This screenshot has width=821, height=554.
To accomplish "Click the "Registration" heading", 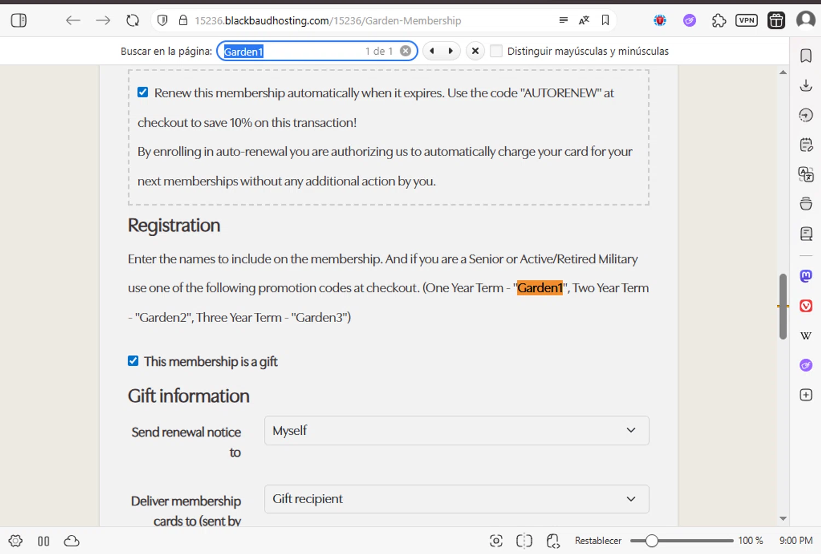I will tap(174, 225).
